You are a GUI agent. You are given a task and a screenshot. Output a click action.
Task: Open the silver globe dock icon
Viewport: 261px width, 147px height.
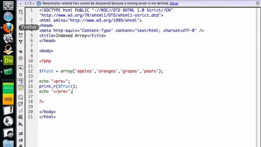8,121
